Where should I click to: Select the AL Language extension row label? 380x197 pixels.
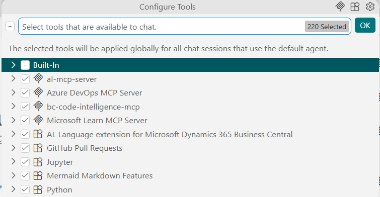(x=170, y=135)
